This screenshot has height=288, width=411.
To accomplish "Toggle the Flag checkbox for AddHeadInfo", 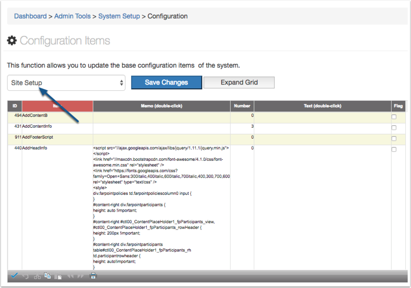I will tap(394, 149).
